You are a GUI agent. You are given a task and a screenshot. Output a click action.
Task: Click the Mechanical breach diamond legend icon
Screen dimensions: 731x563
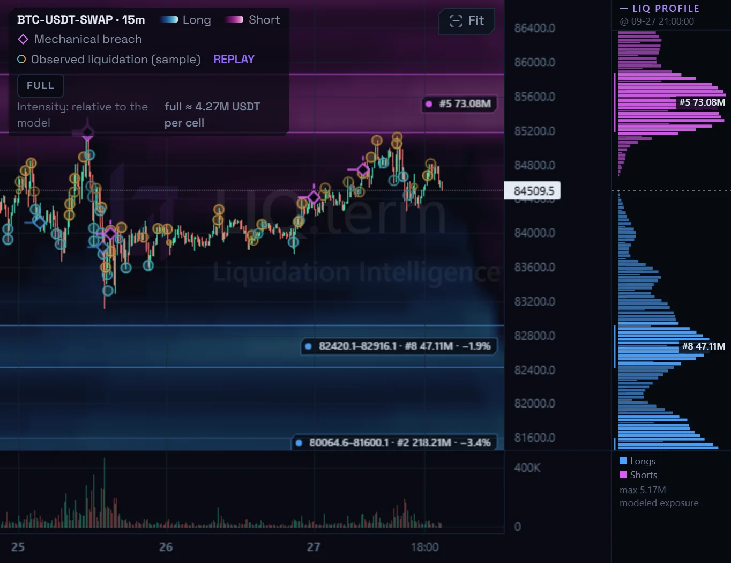[x=23, y=39]
